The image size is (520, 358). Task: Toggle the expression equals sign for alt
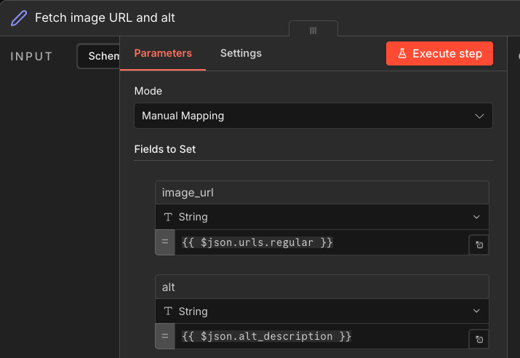(165, 336)
